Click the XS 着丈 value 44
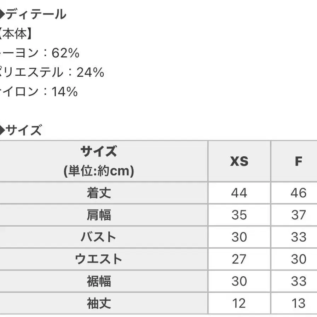The width and height of the screenshot is (317, 317). [x=239, y=193]
